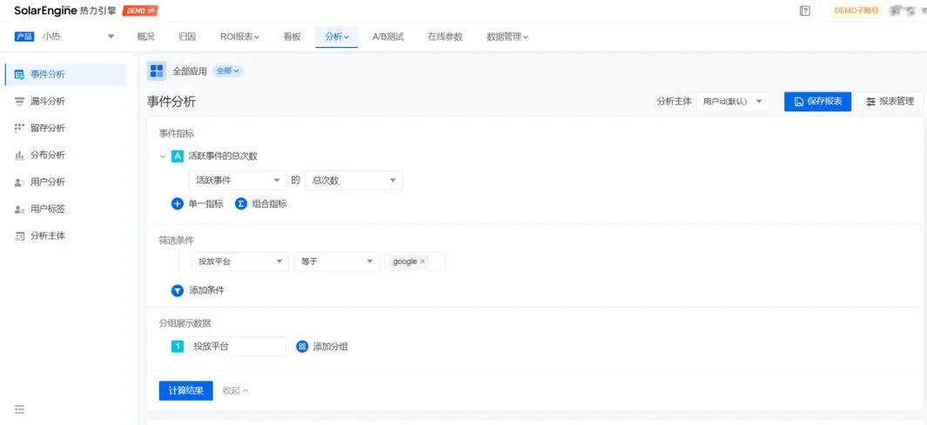The height and width of the screenshot is (425, 927).
Task: Open the 总次数 metric dropdown
Action: pos(353,181)
